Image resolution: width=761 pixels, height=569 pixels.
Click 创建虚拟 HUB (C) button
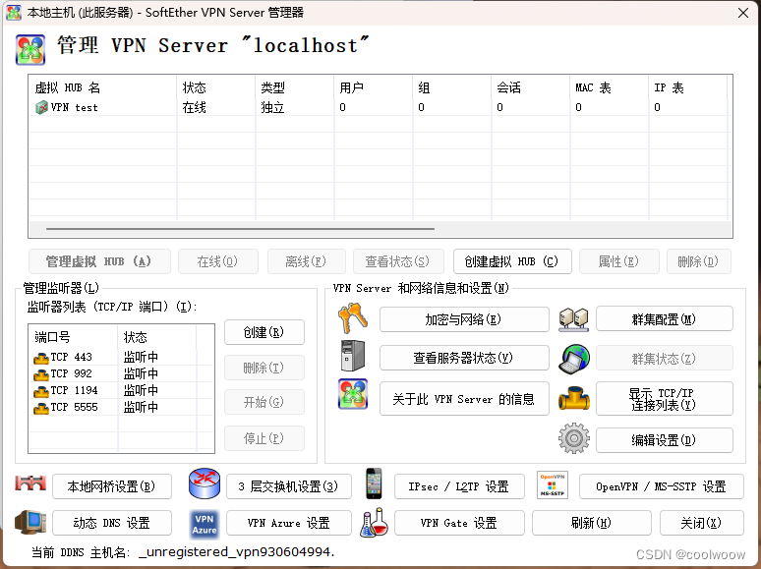point(512,261)
